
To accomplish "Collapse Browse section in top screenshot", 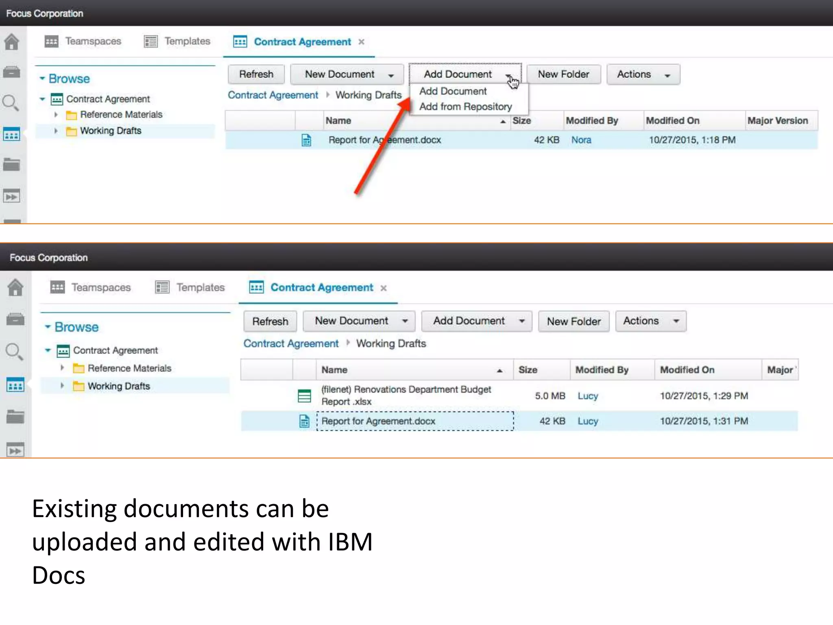I will click(x=42, y=78).
